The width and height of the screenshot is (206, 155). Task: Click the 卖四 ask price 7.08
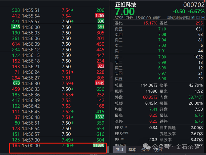tap(162, 34)
